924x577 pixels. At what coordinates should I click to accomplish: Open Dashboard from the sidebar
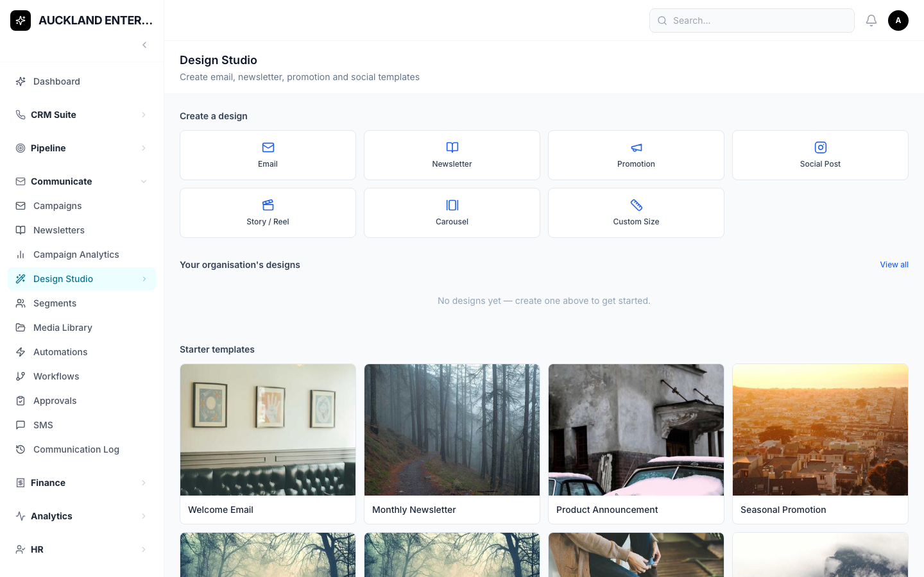pos(81,81)
